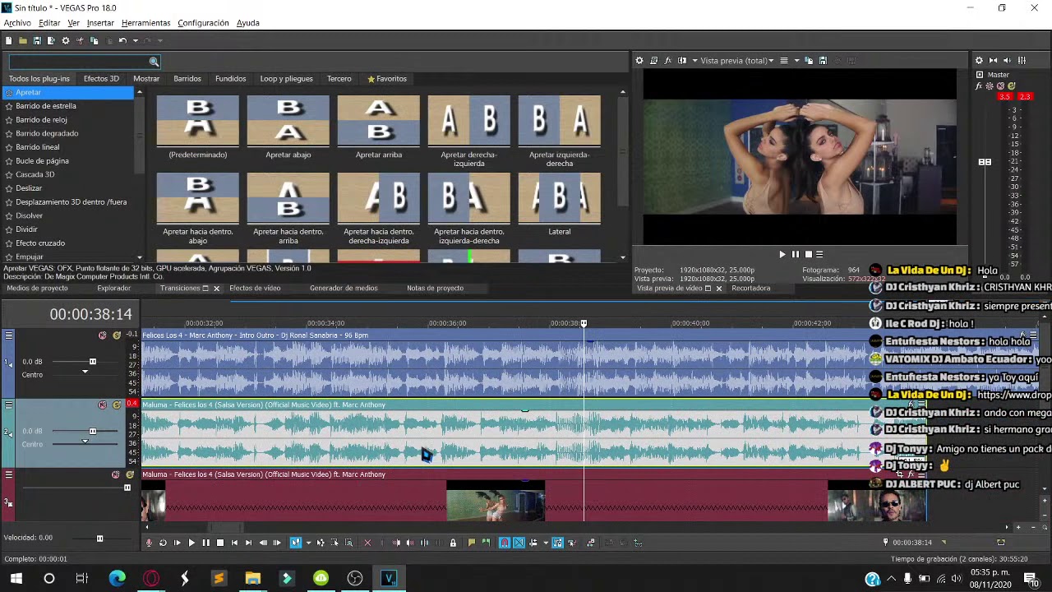Open auto ripple dropdown arrow
The width and height of the screenshot is (1052, 592).
[546, 543]
